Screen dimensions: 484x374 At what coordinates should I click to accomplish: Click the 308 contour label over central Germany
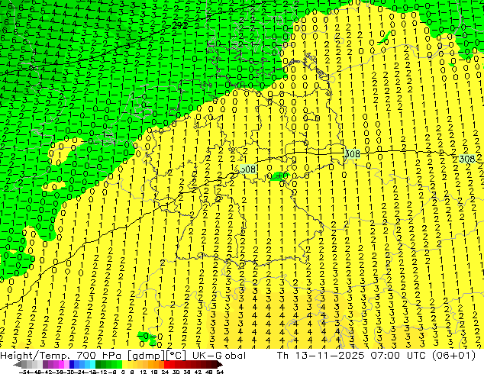click(248, 169)
